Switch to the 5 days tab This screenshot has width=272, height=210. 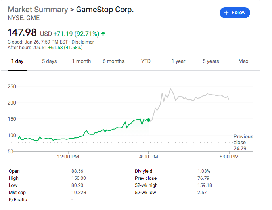(x=50, y=61)
